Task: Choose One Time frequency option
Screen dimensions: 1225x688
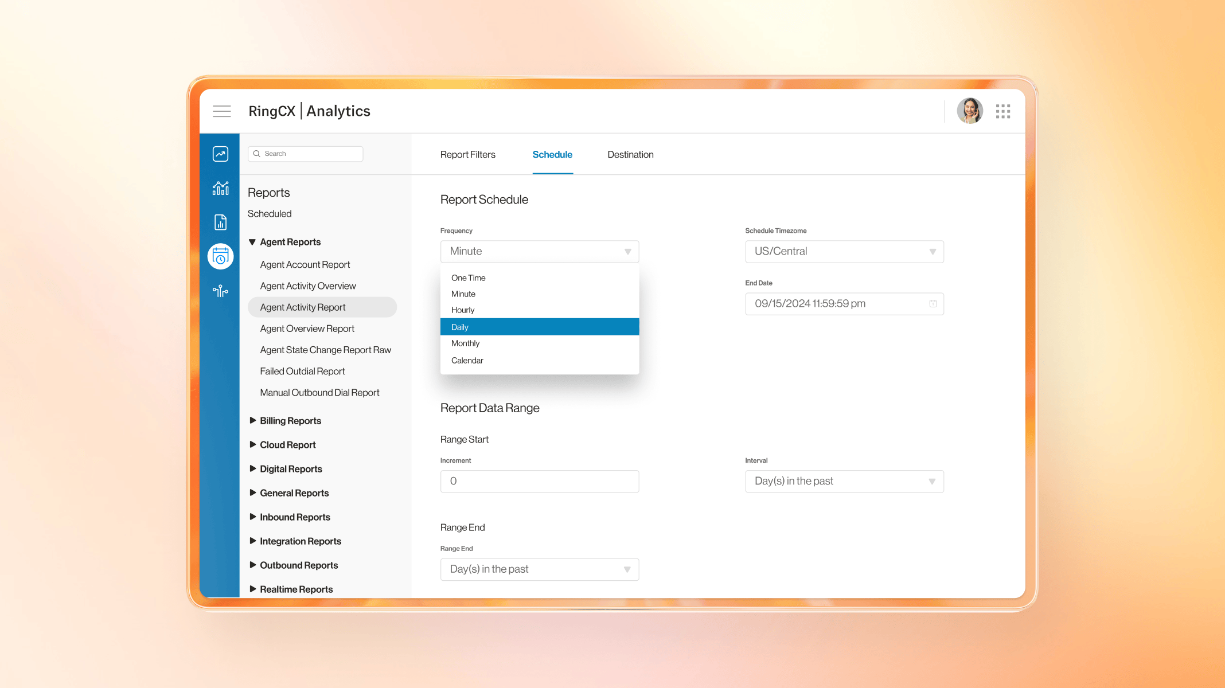Action: pos(540,278)
